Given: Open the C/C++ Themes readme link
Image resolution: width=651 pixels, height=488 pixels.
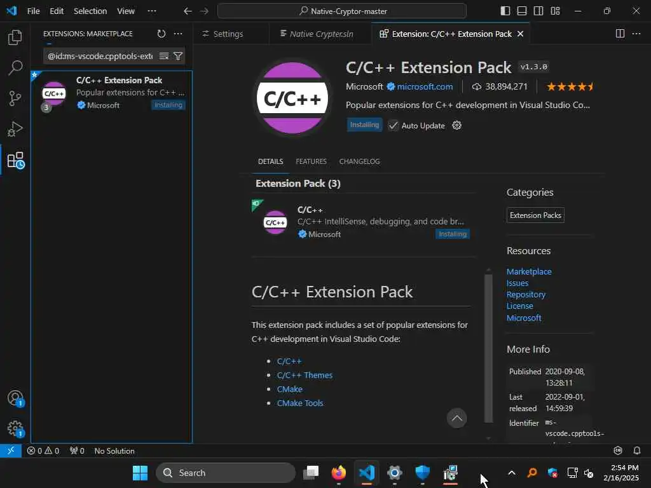Looking at the screenshot, I should pos(305,375).
